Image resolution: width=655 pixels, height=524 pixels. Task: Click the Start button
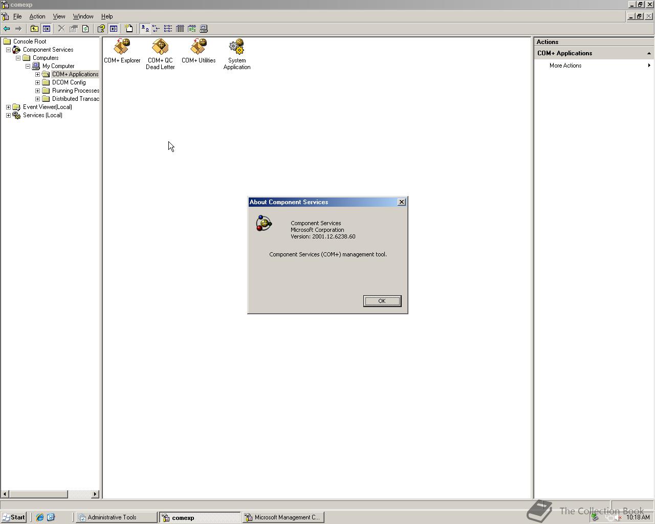pyautogui.click(x=14, y=517)
